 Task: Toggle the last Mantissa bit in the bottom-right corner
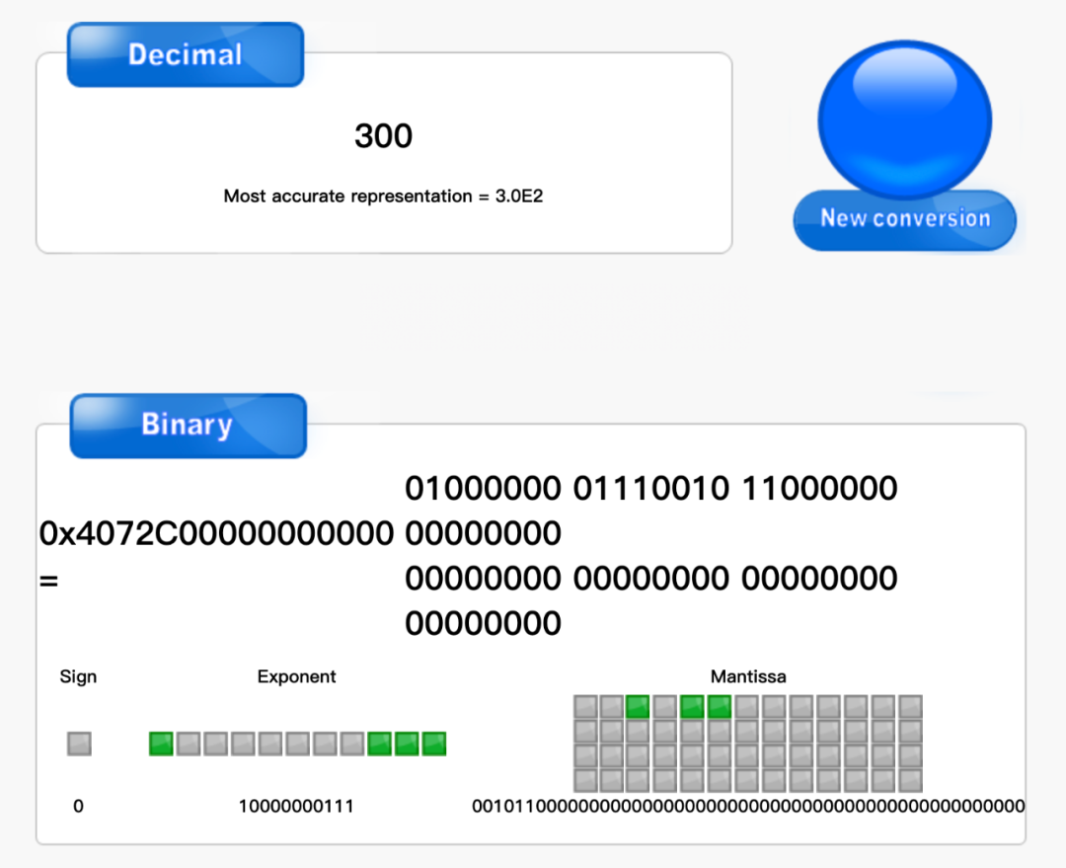[x=910, y=780]
